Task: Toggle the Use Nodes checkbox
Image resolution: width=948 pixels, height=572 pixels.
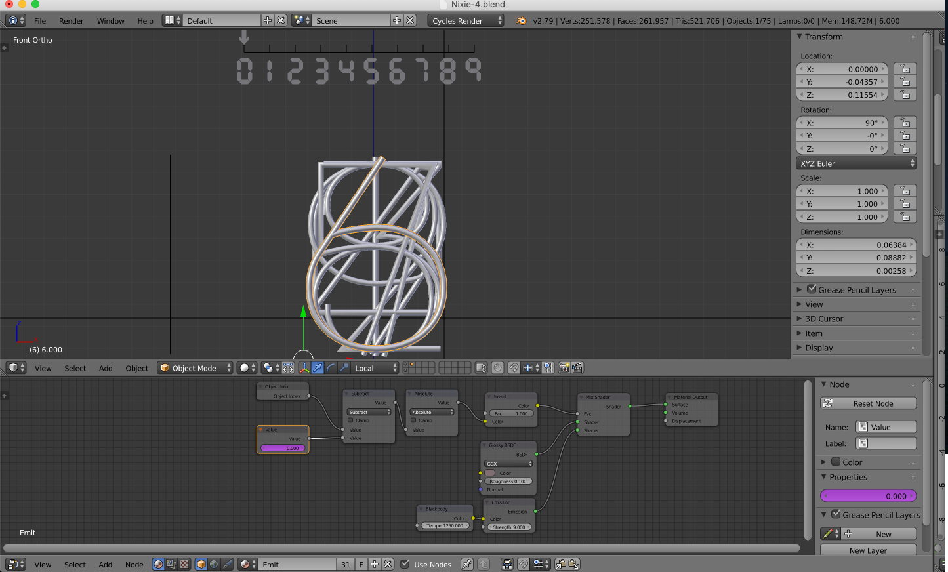Action: coord(405,564)
